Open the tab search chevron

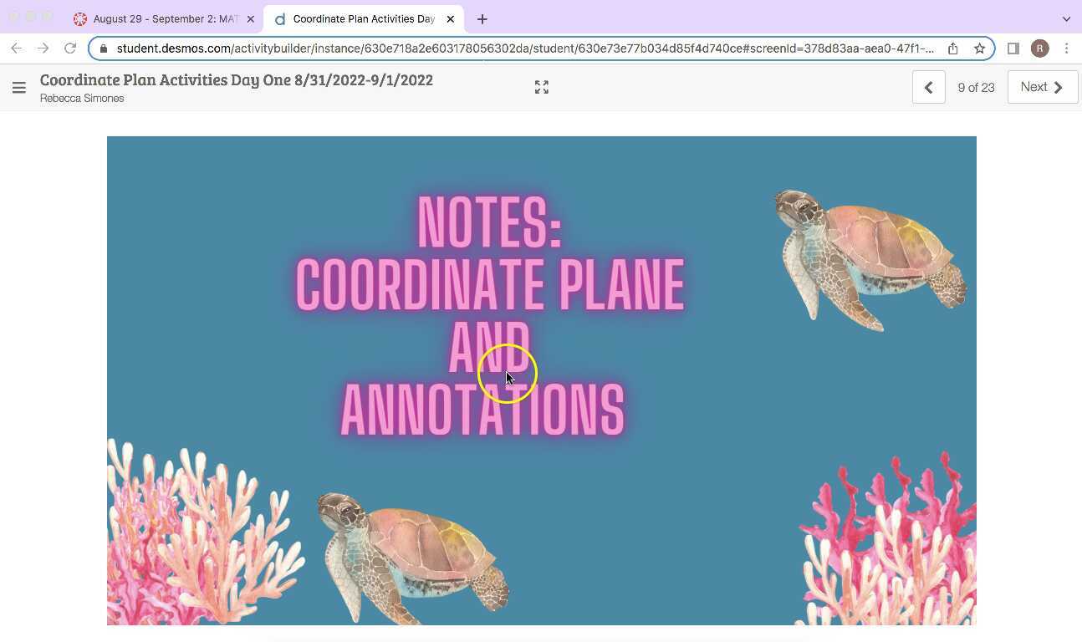point(1067,18)
